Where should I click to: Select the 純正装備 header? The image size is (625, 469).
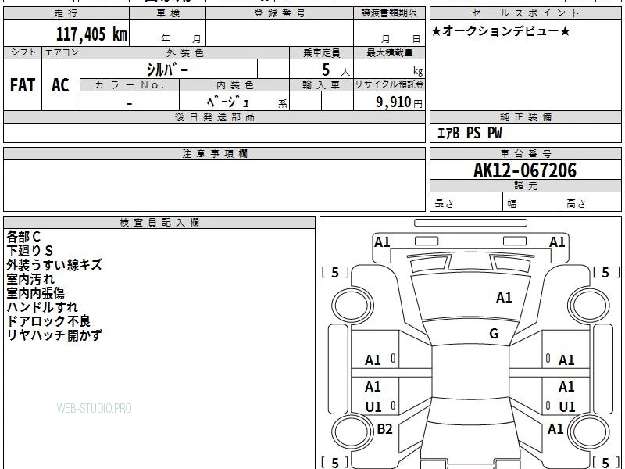tap(525, 117)
